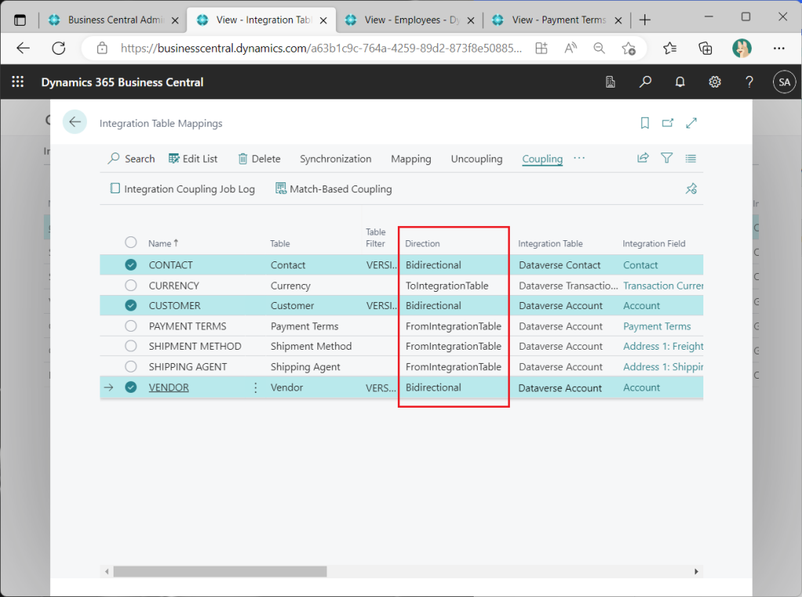This screenshot has width=802, height=597.
Task: Open the help question mark
Action: coord(750,82)
